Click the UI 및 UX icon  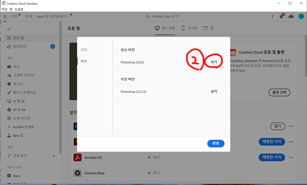(x=9, y=101)
